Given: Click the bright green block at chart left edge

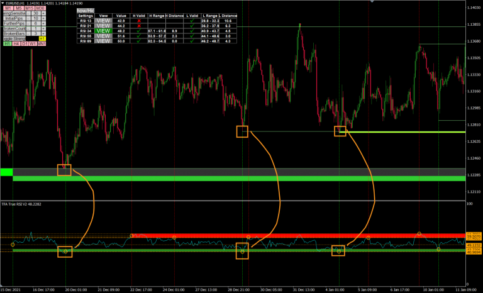Looking at the screenshot, I should click(x=6, y=172).
